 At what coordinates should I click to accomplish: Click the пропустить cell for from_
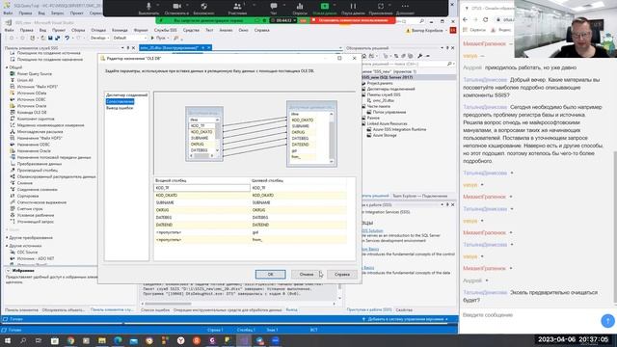click(x=201, y=240)
